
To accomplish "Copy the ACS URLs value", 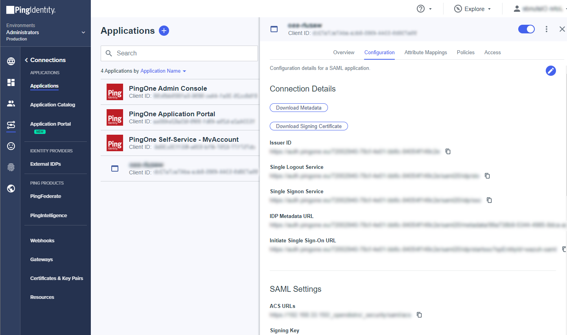I will (x=419, y=315).
